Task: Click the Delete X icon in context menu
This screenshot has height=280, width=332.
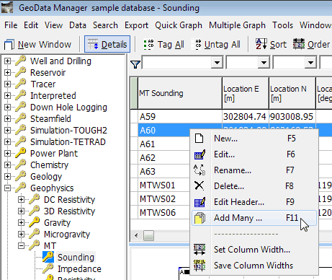Action: 199,185
